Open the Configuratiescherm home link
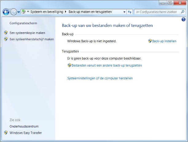188x142 pixels. click(x=23, y=23)
